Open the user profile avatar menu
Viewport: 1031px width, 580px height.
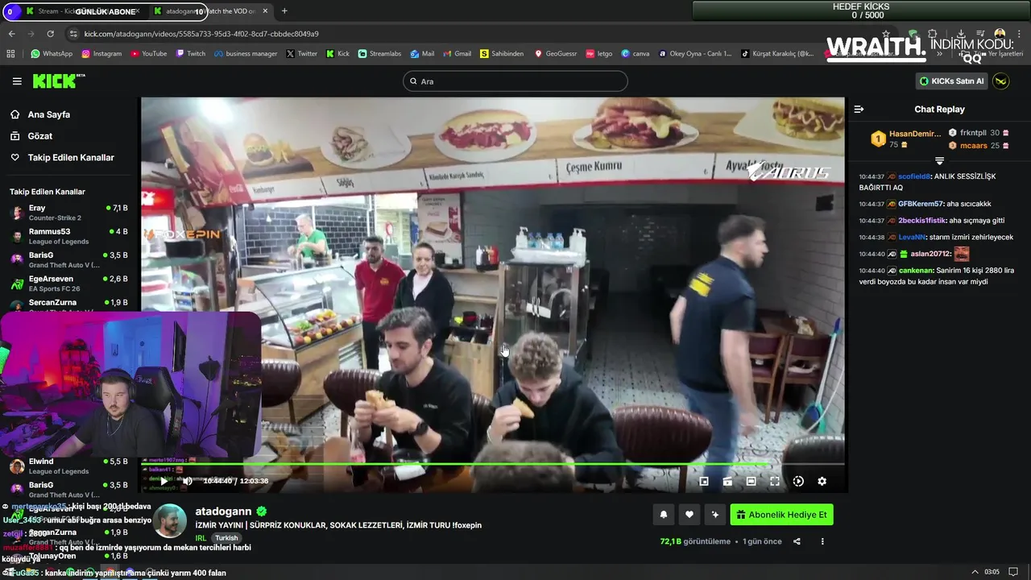point(1001,81)
